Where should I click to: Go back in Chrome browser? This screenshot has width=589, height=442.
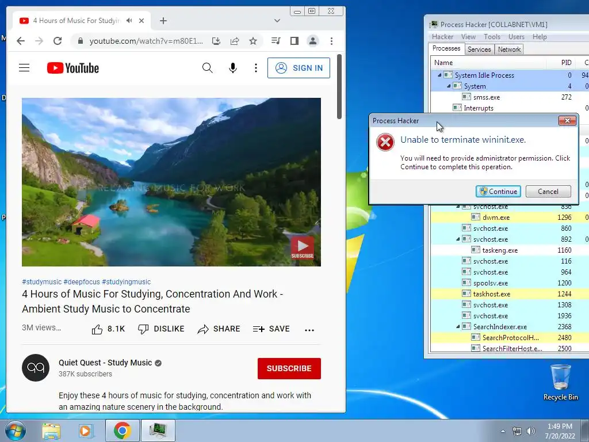(x=21, y=41)
